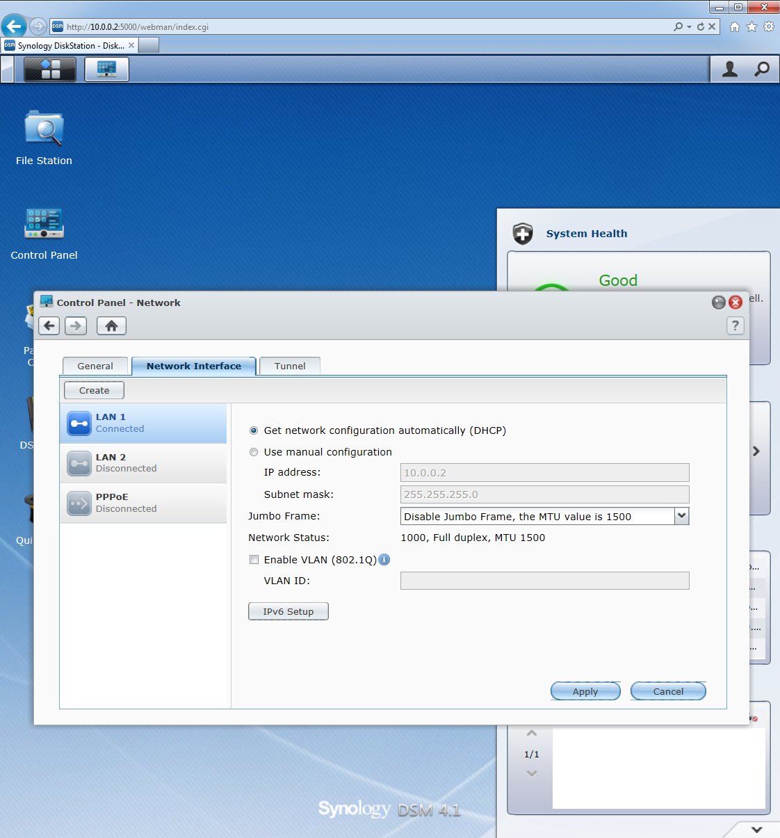Click the user account icon
This screenshot has height=838, width=780.
tap(729, 70)
